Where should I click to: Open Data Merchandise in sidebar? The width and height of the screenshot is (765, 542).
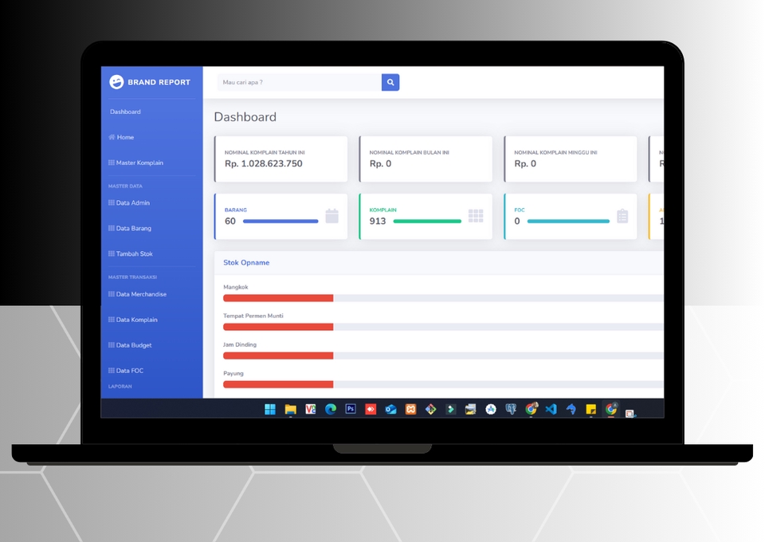(140, 294)
